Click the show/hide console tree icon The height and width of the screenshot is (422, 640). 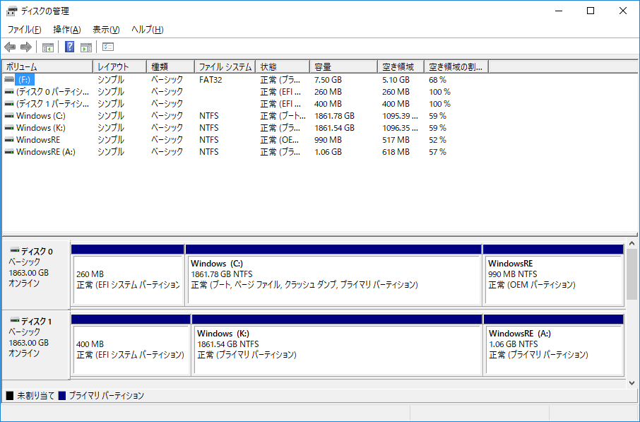tap(48, 47)
